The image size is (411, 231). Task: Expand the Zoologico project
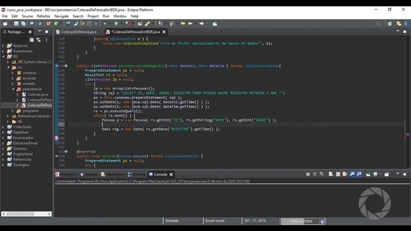point(3,165)
